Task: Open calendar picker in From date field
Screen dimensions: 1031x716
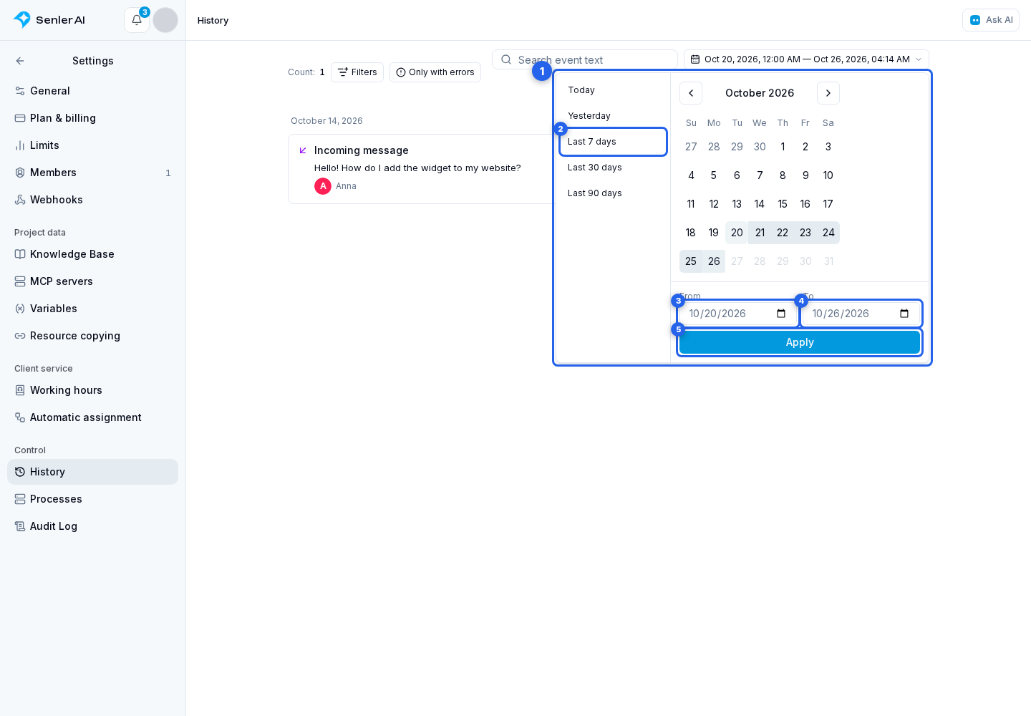Action: [781, 314]
